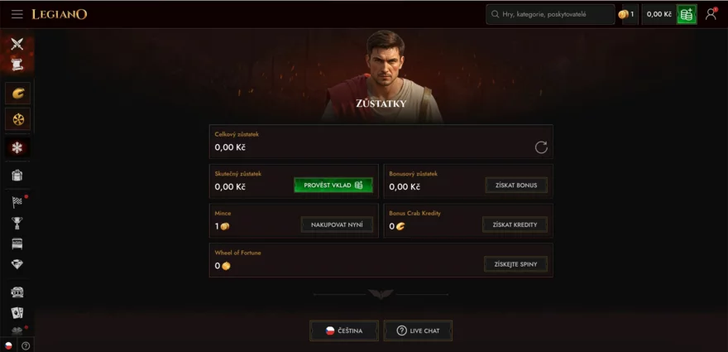The width and height of the screenshot is (728, 352).
Task: Click the Získat bonus button
Action: click(x=516, y=186)
